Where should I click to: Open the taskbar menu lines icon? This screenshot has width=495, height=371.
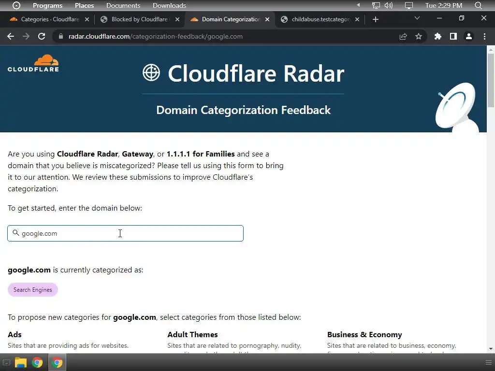[x=488, y=362]
